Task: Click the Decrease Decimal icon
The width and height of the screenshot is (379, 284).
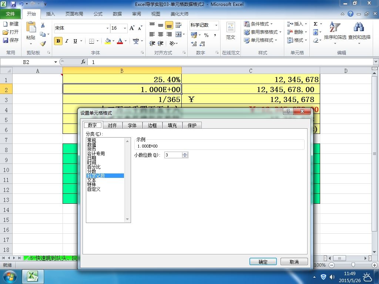Action: 202,44
